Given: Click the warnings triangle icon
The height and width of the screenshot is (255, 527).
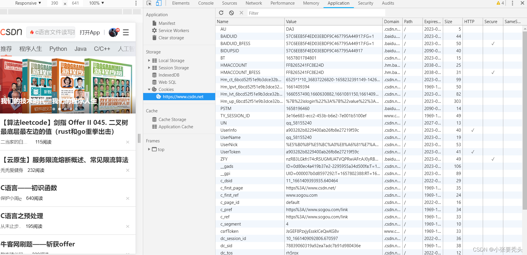Looking at the screenshot, I should pyautogui.click(x=498, y=3).
